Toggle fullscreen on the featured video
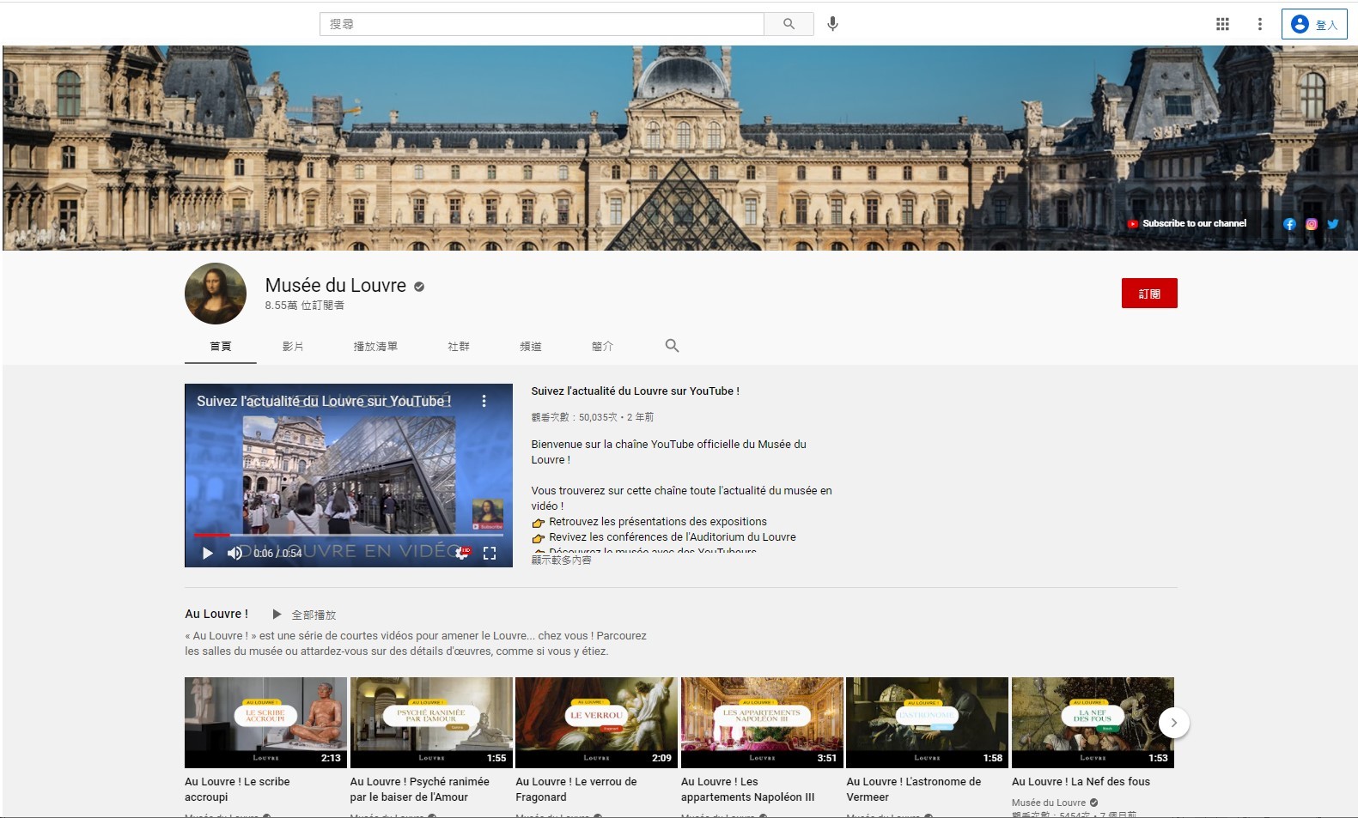 (490, 554)
